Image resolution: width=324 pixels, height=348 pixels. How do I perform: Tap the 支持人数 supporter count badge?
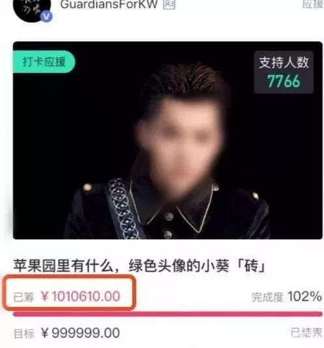[284, 72]
